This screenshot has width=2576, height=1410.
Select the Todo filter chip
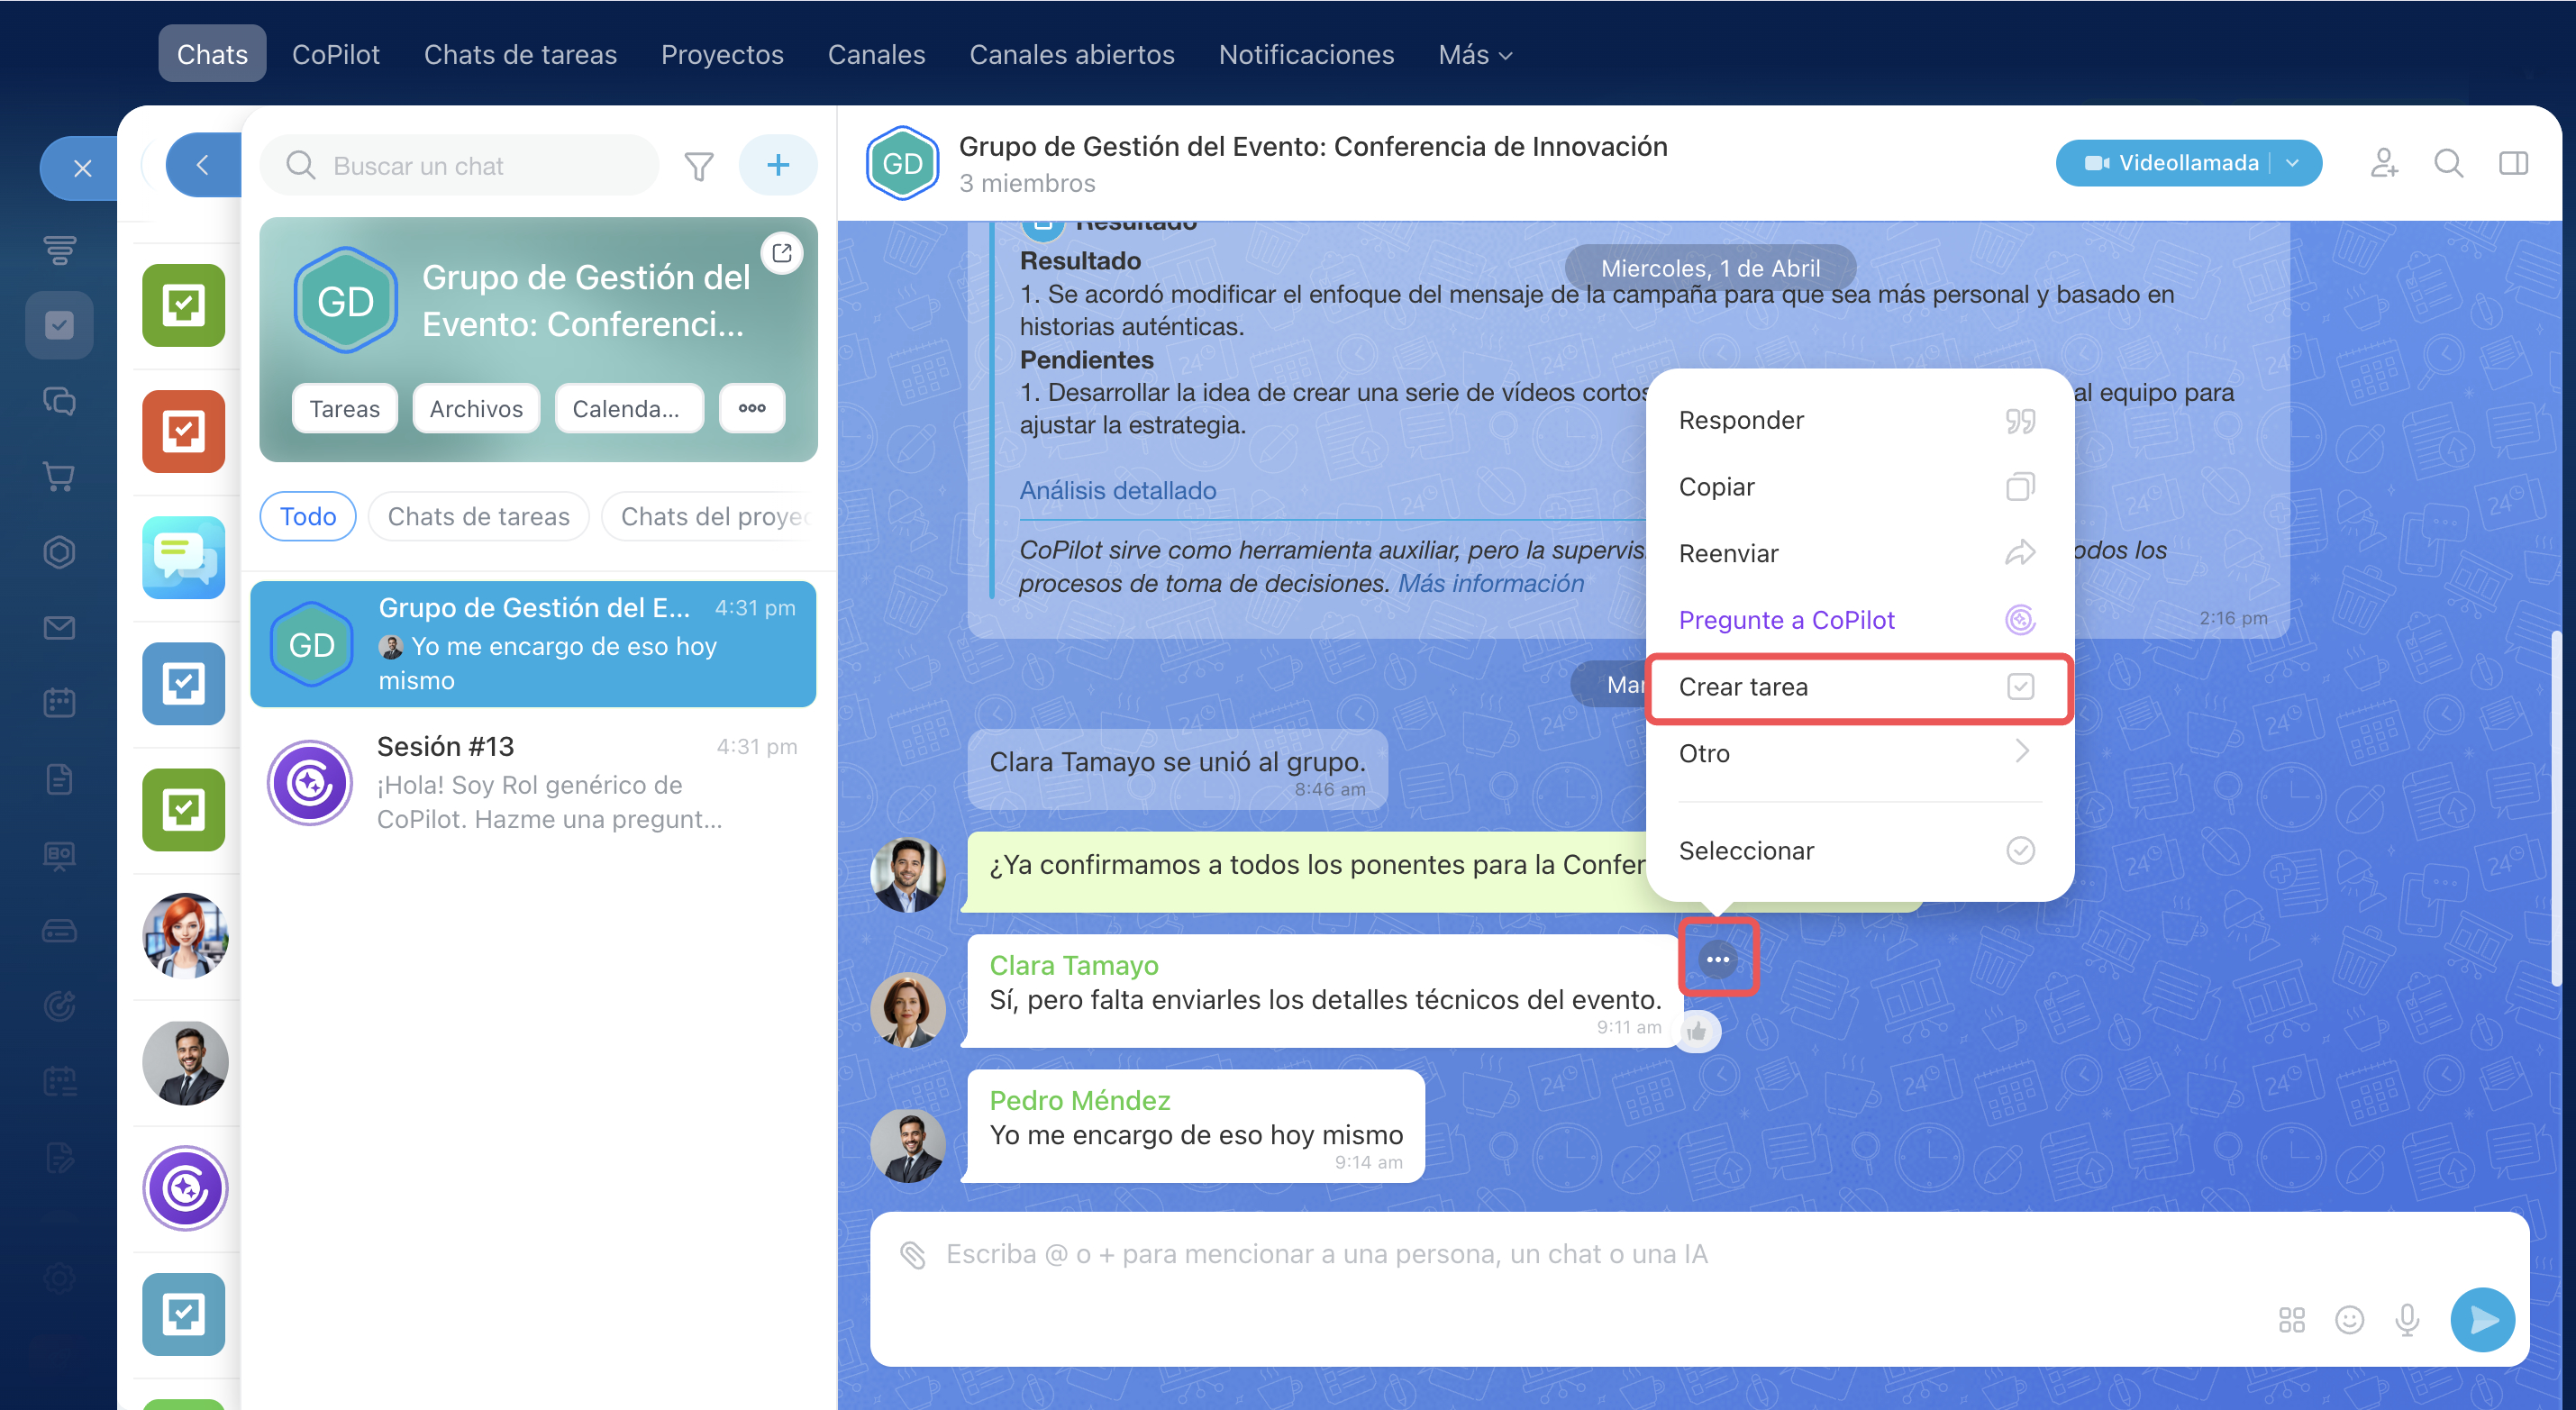[308, 516]
